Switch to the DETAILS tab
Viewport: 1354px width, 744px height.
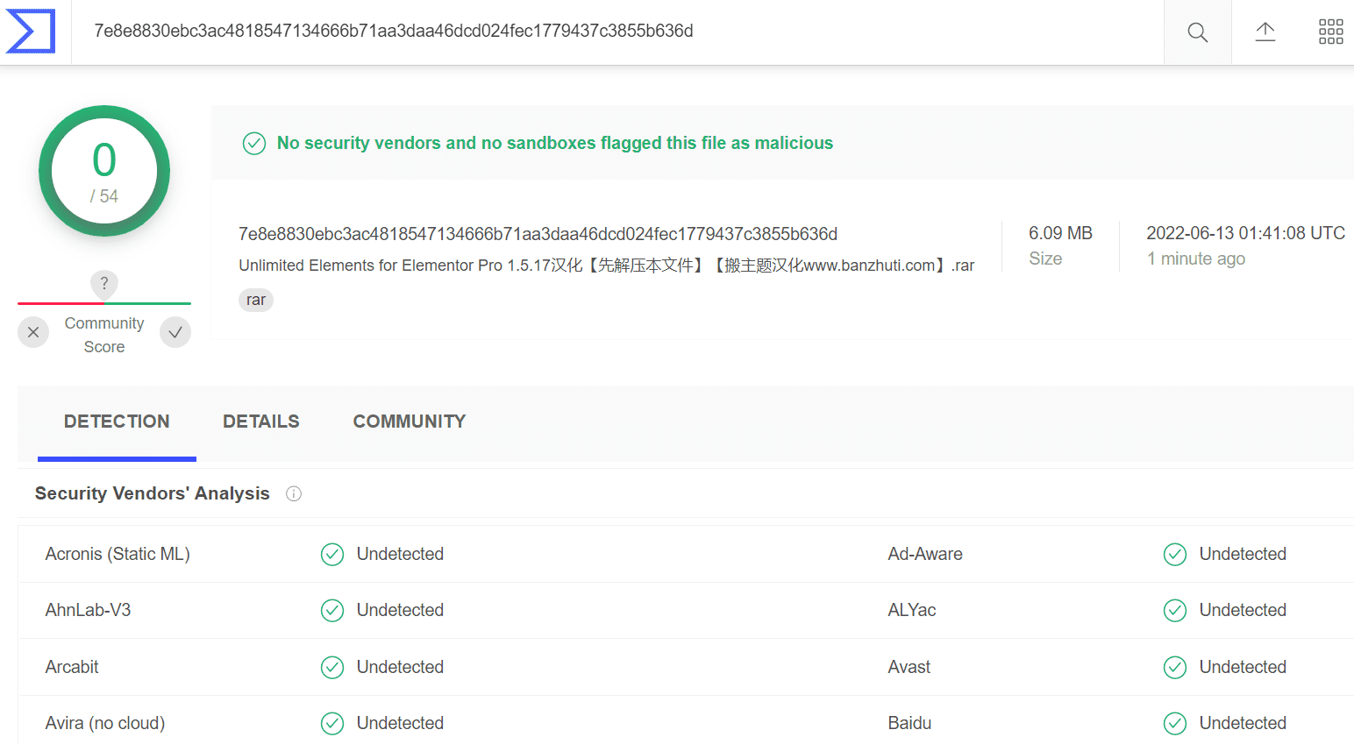261,422
